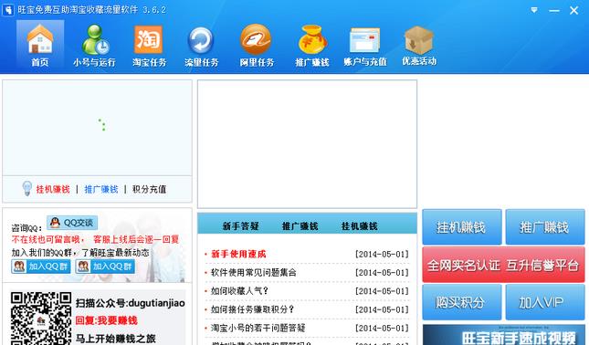
Task: Open the 优惠活动 box icon
Action: point(419,46)
